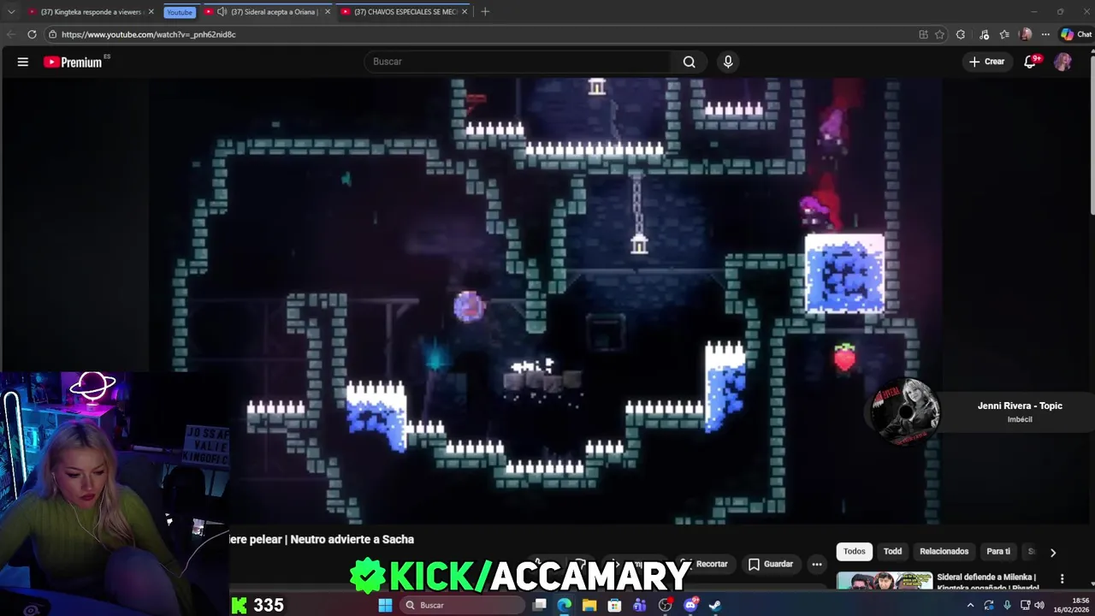Viewport: 1095px width, 616px height.
Task: Click the Crear button
Action: point(986,62)
